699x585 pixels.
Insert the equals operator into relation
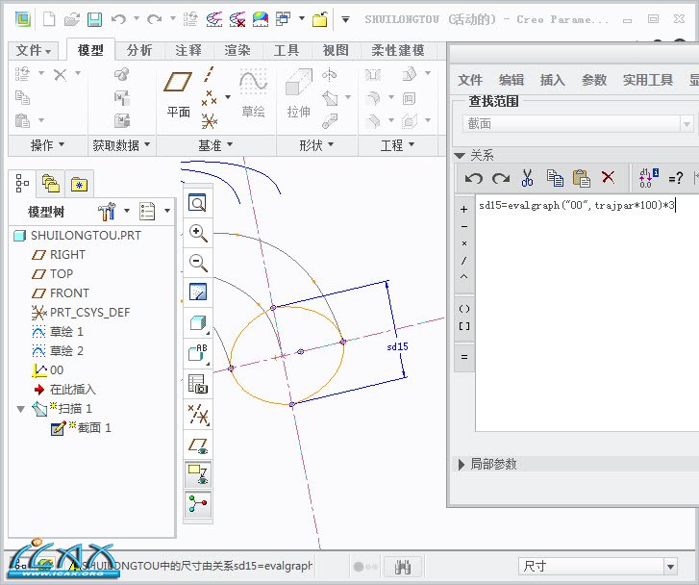click(x=464, y=357)
